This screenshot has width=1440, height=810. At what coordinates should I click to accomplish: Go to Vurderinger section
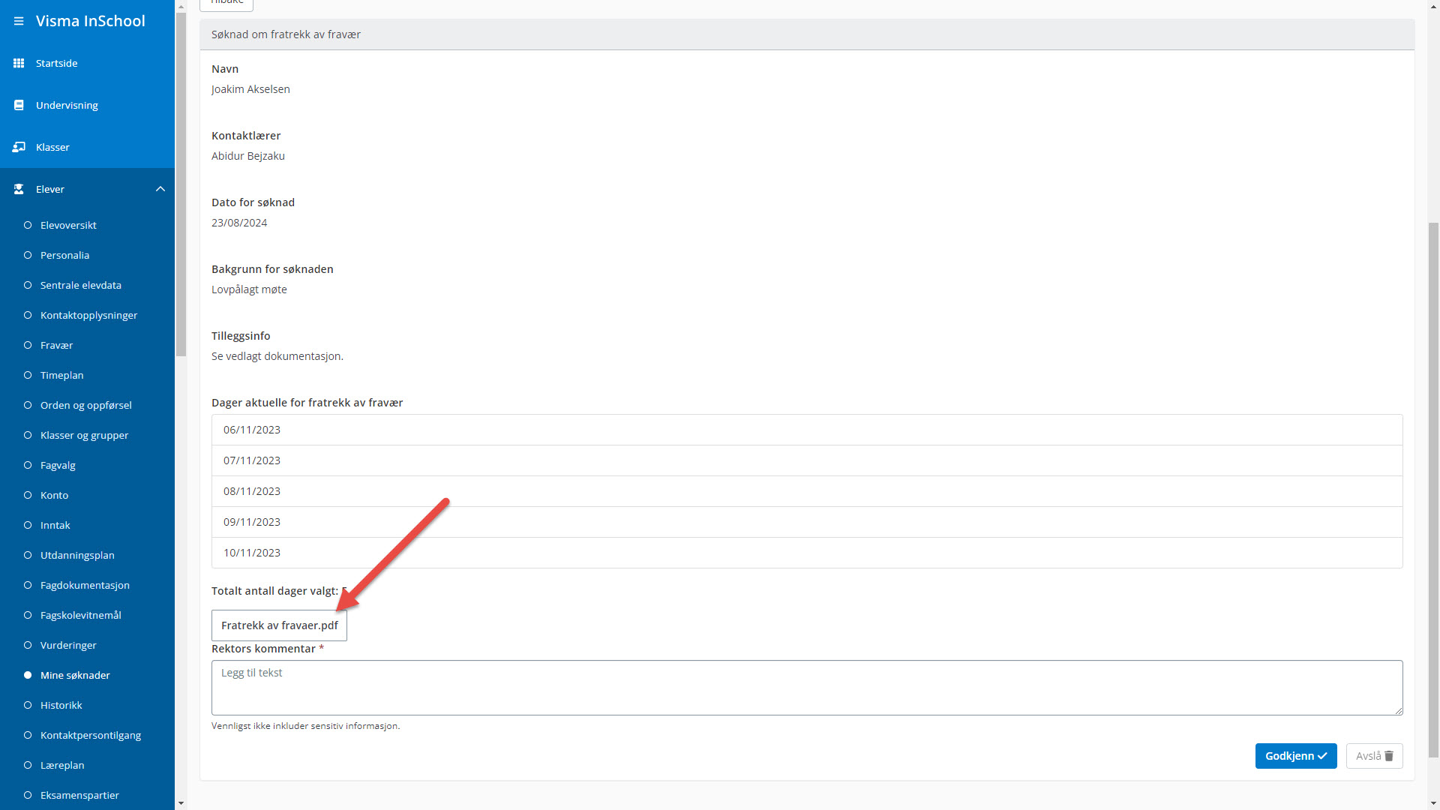coord(68,645)
